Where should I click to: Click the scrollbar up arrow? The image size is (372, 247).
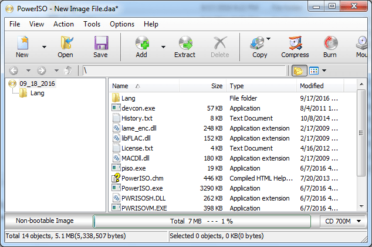tap(361, 84)
